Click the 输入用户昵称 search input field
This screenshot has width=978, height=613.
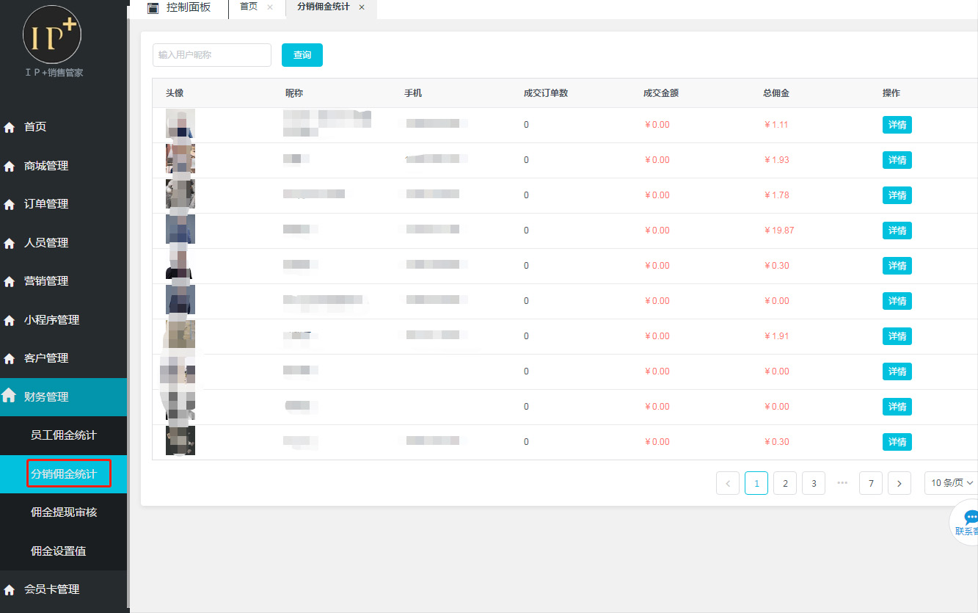pos(212,55)
